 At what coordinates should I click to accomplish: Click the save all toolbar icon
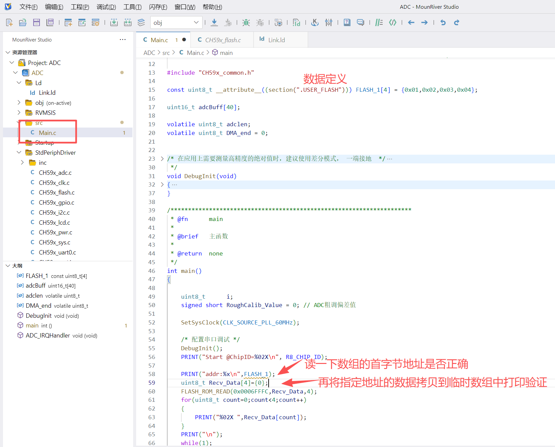tap(50, 22)
